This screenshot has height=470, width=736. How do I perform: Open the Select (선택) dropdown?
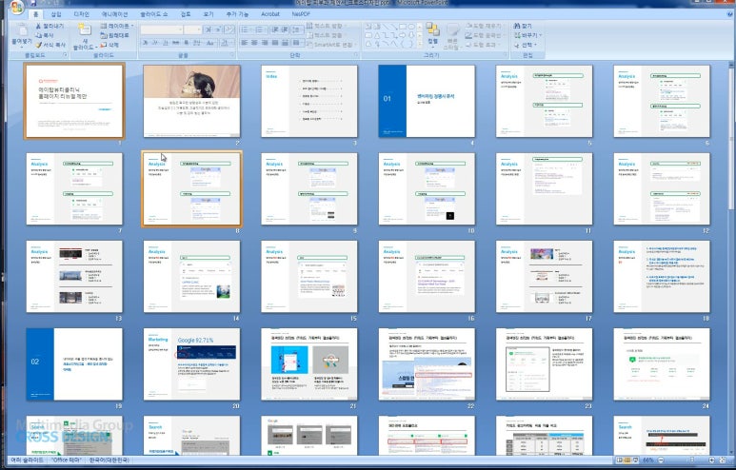pyautogui.click(x=527, y=45)
